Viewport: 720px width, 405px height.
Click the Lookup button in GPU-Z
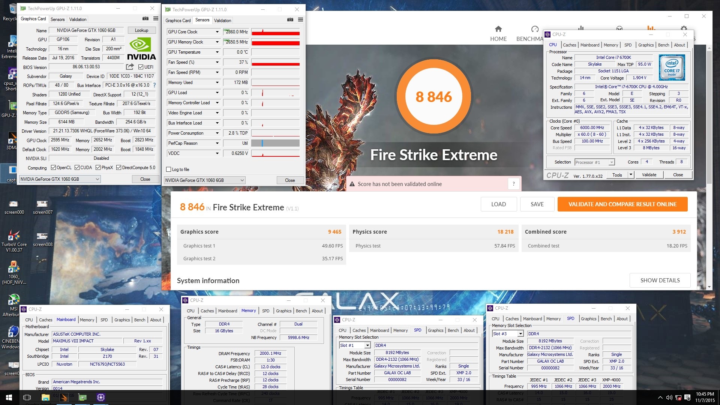pyautogui.click(x=142, y=30)
